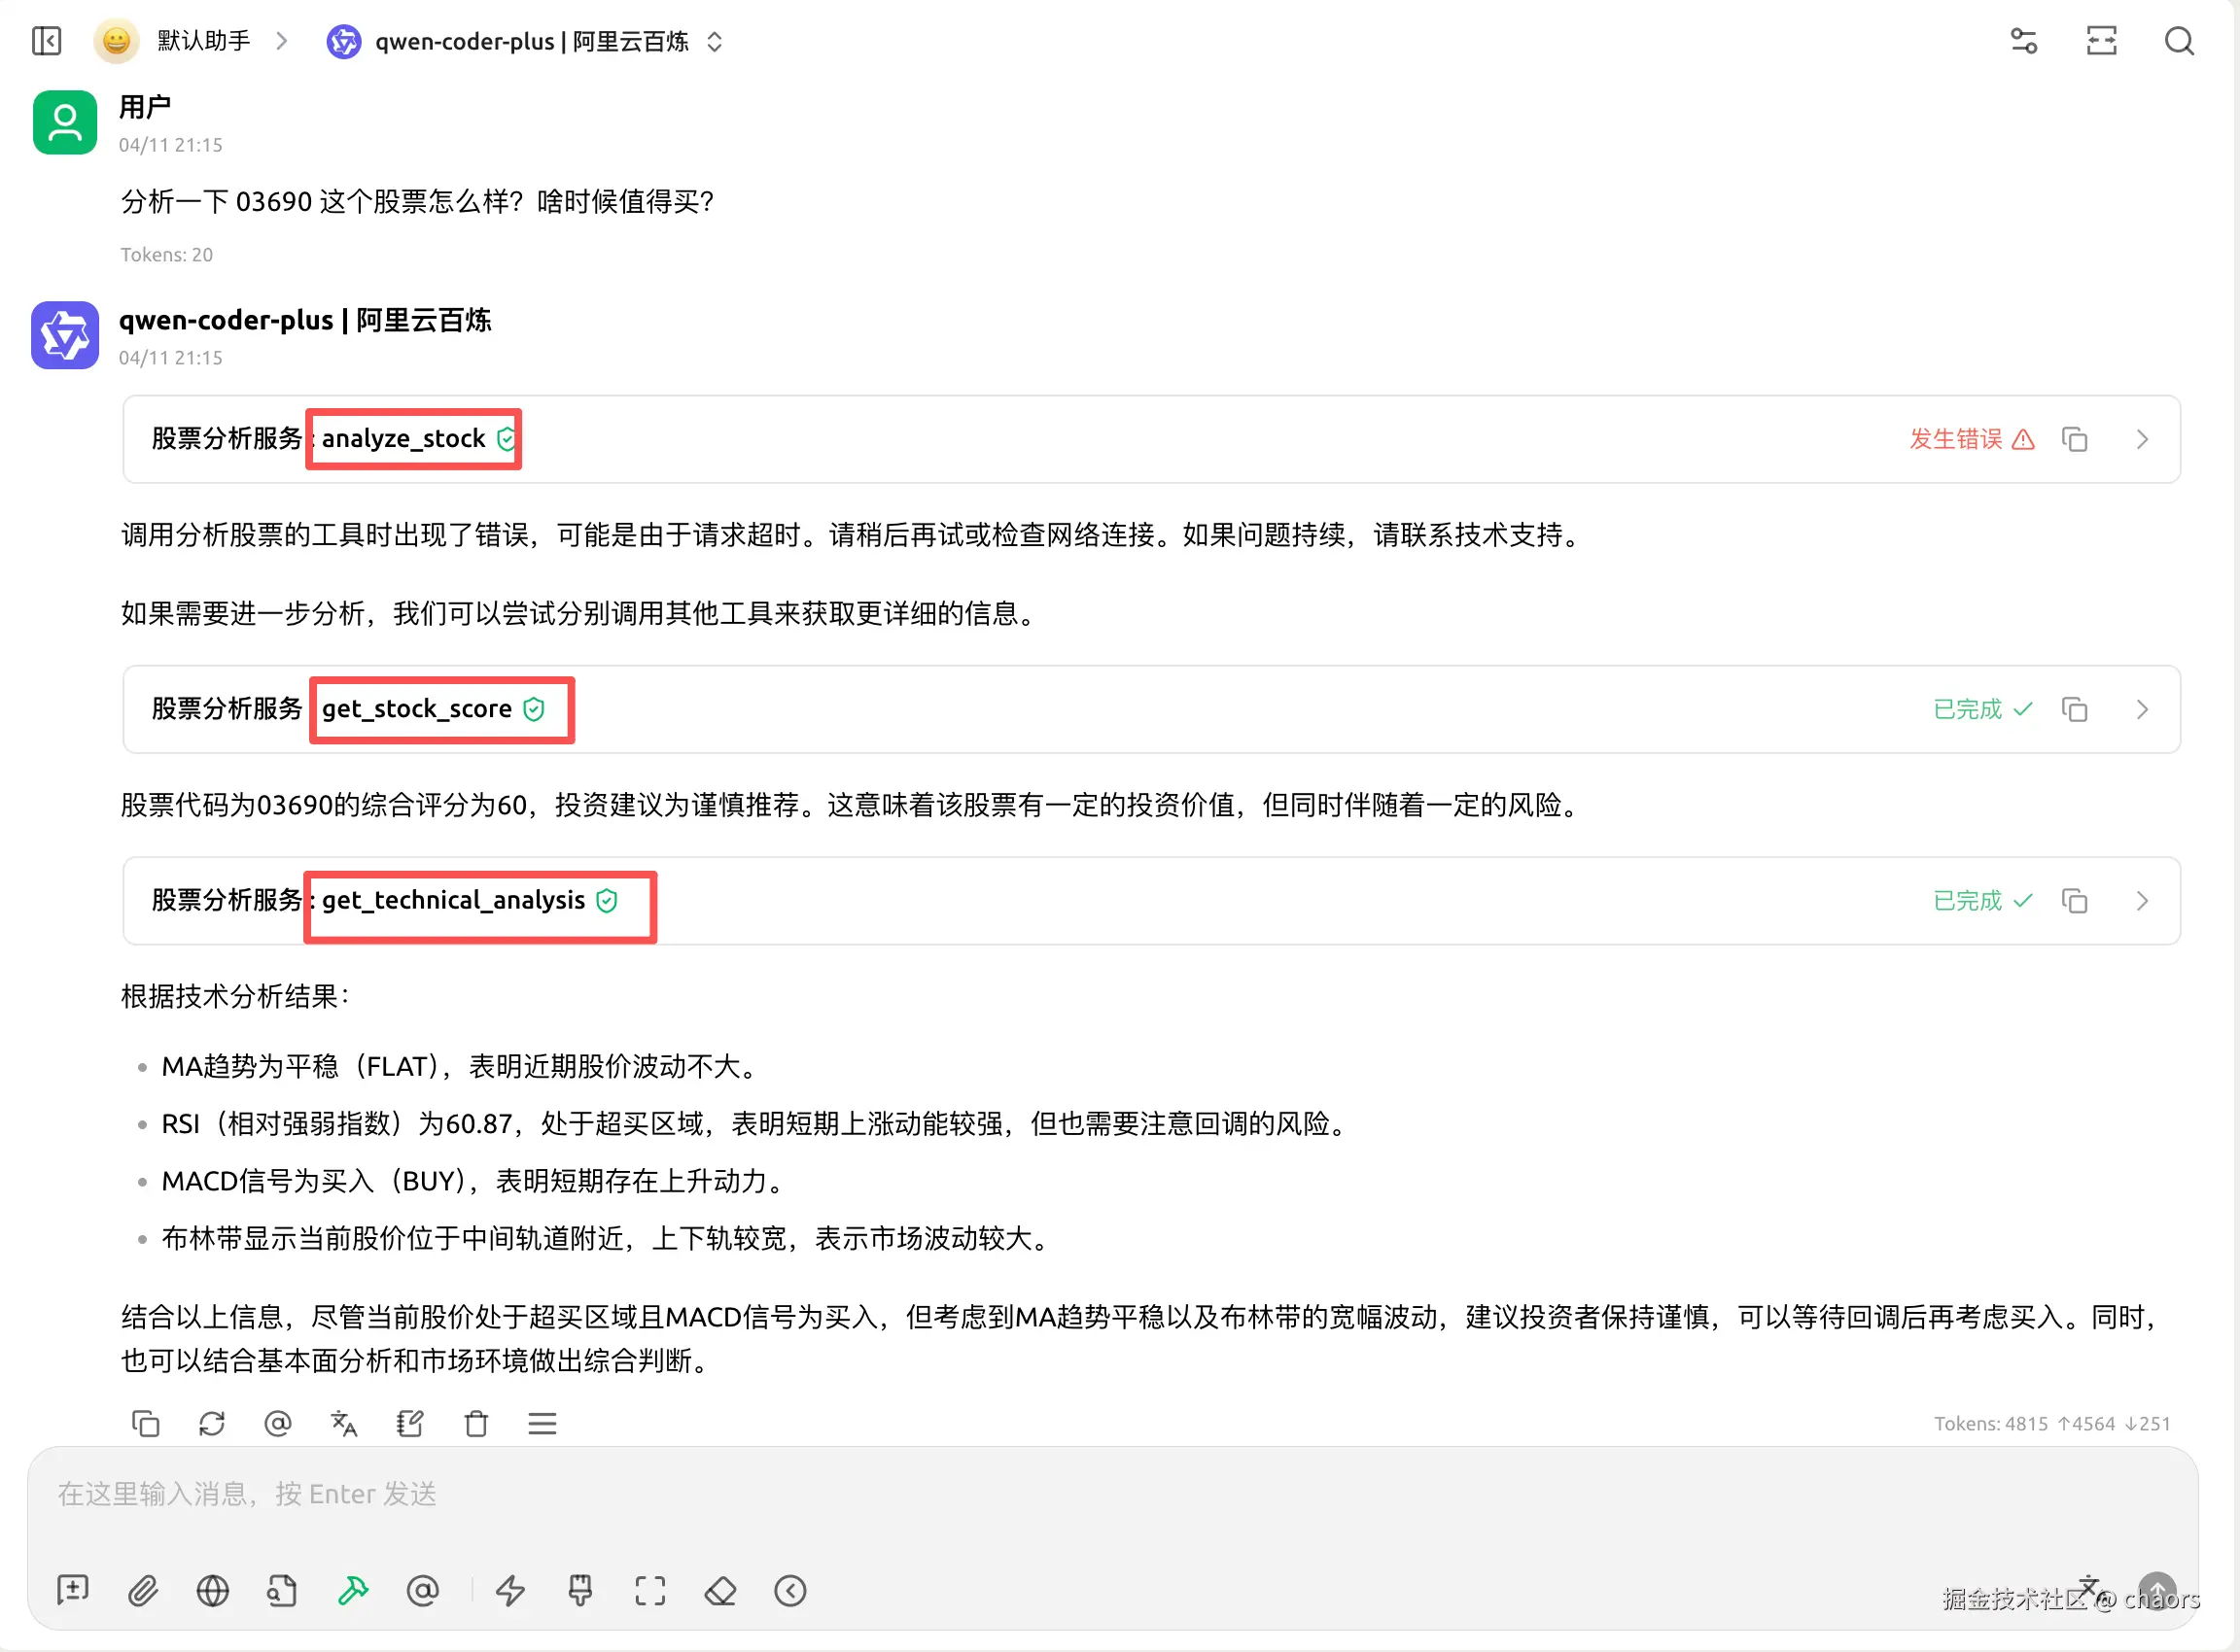
Task: Click the attach file paperclip icon
Action: tap(143, 1590)
